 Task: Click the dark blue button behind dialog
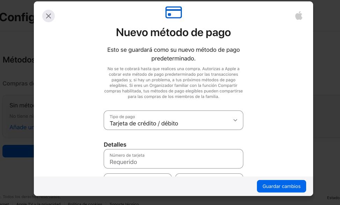[18, 151]
